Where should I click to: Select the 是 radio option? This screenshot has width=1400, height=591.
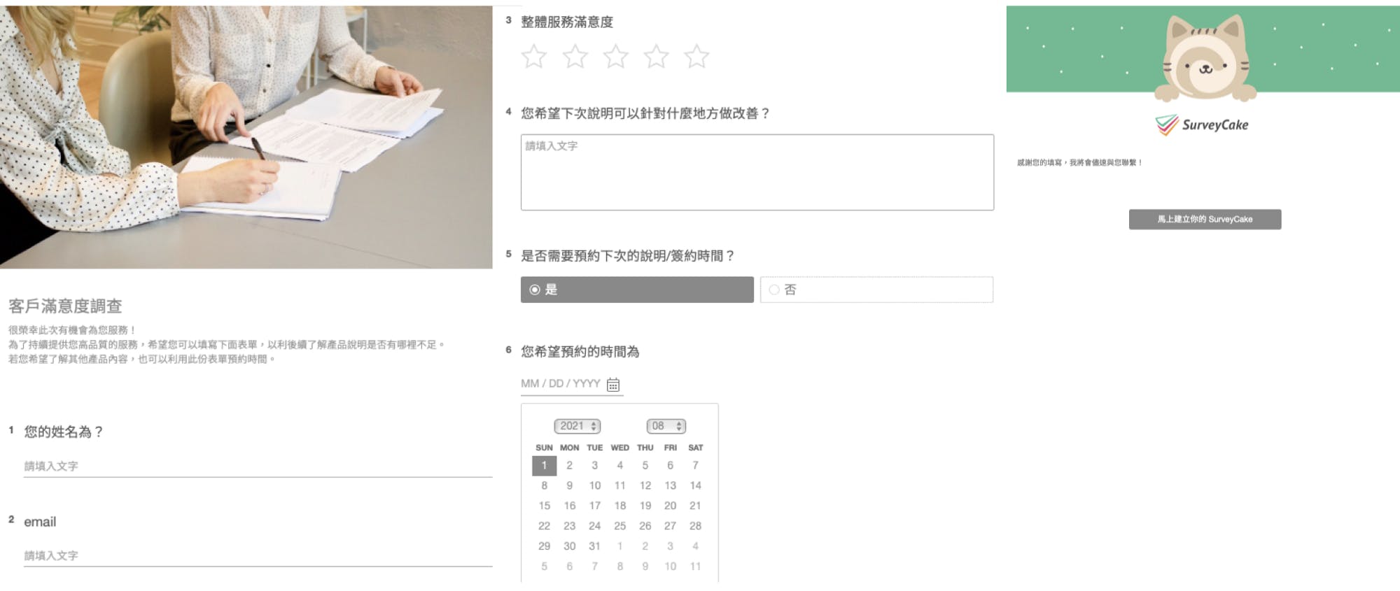click(x=637, y=290)
